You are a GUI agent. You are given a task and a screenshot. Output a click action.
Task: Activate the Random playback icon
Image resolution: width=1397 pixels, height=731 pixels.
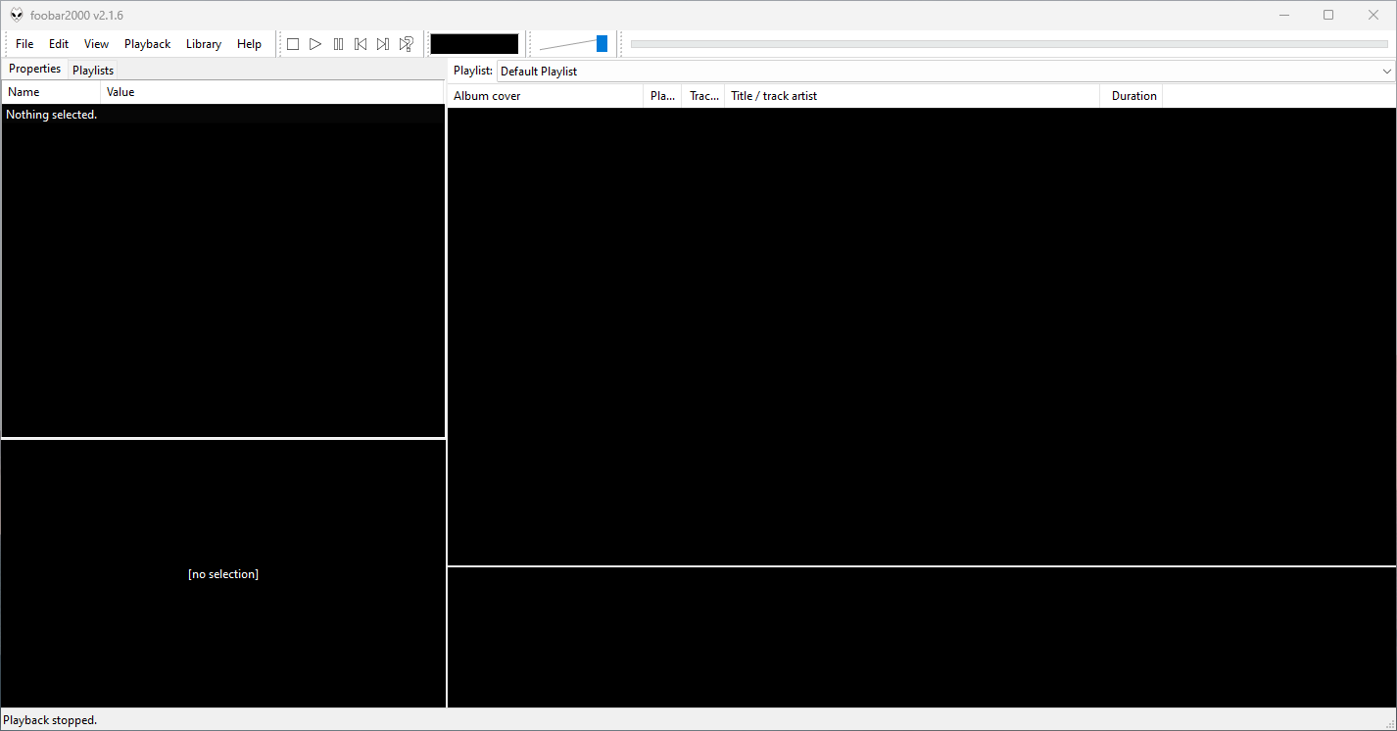(406, 43)
